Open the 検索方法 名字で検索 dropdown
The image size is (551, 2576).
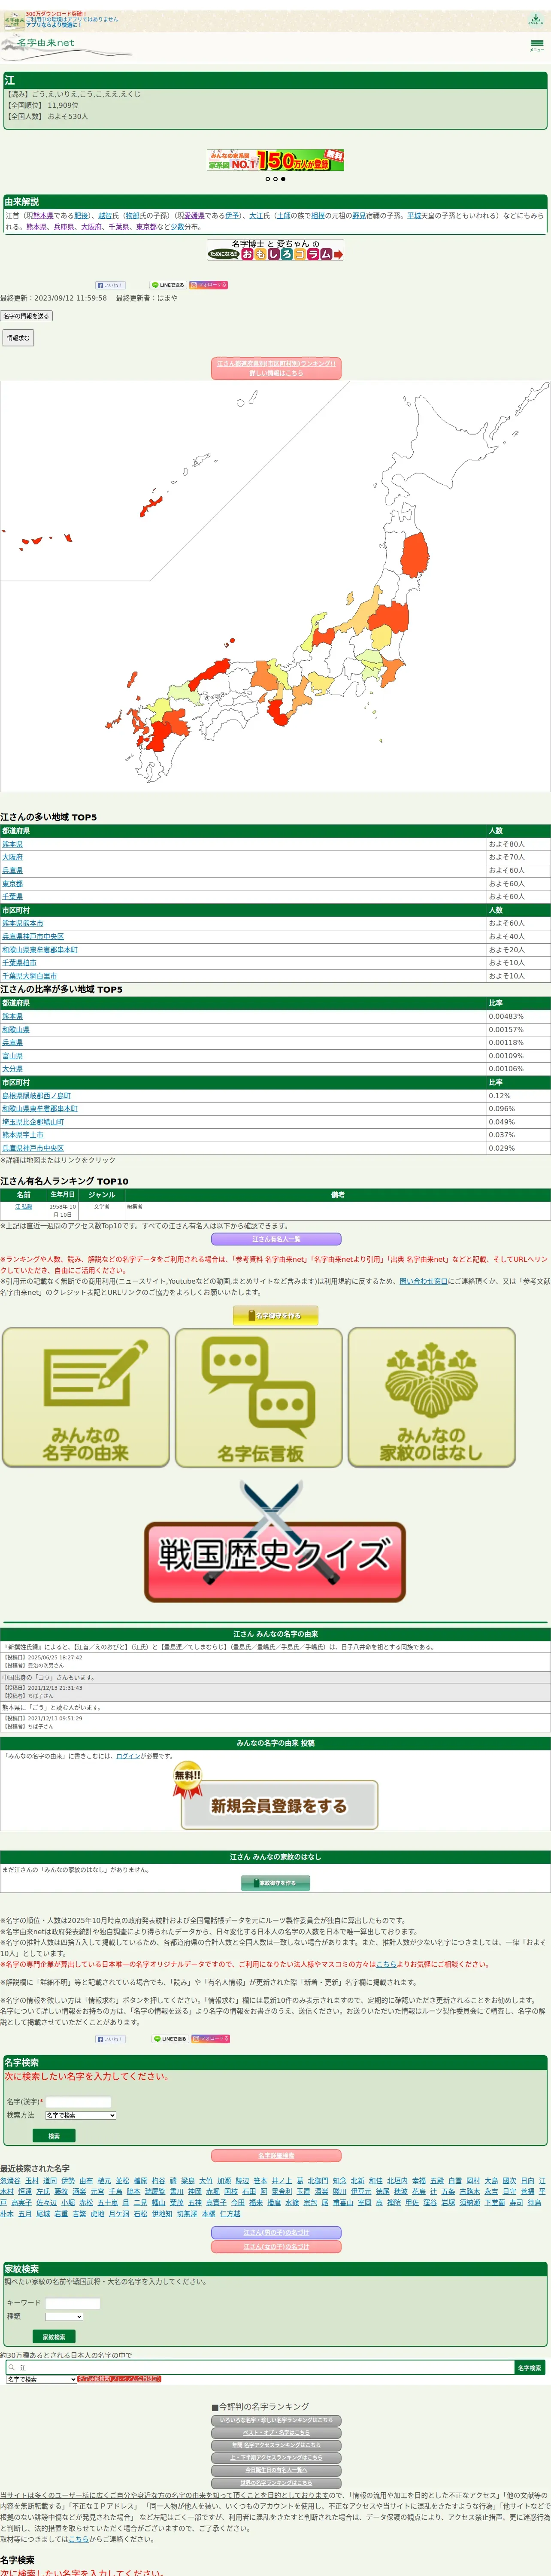coord(80,2115)
